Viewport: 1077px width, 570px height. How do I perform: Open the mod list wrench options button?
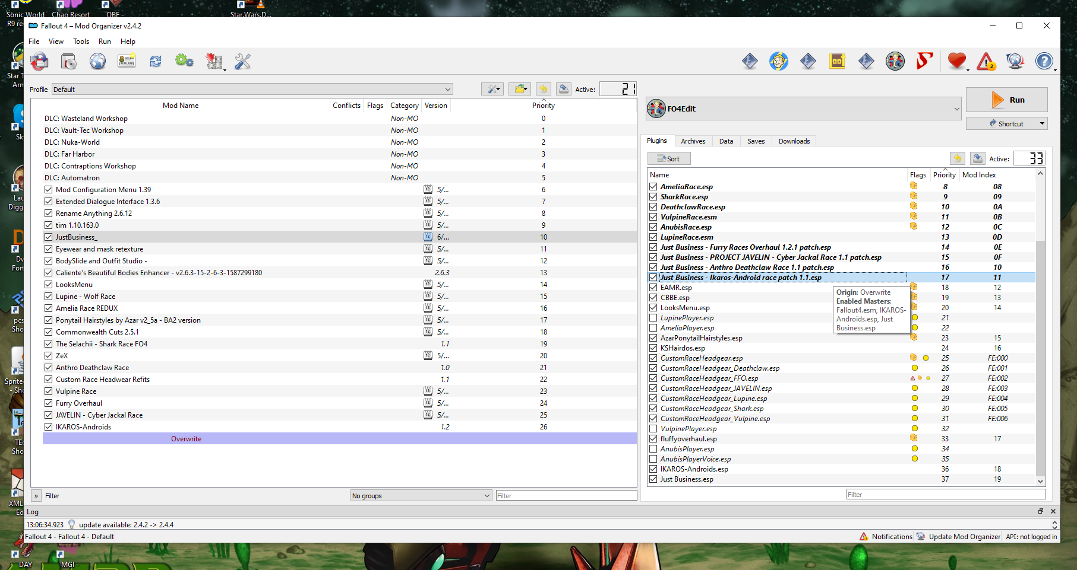492,89
